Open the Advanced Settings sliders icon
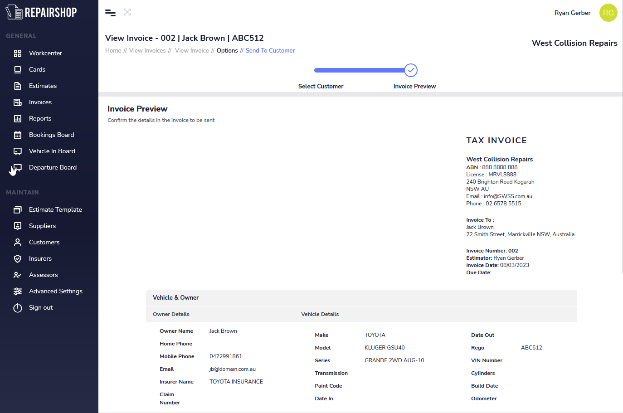The image size is (623, 413). pyautogui.click(x=18, y=292)
